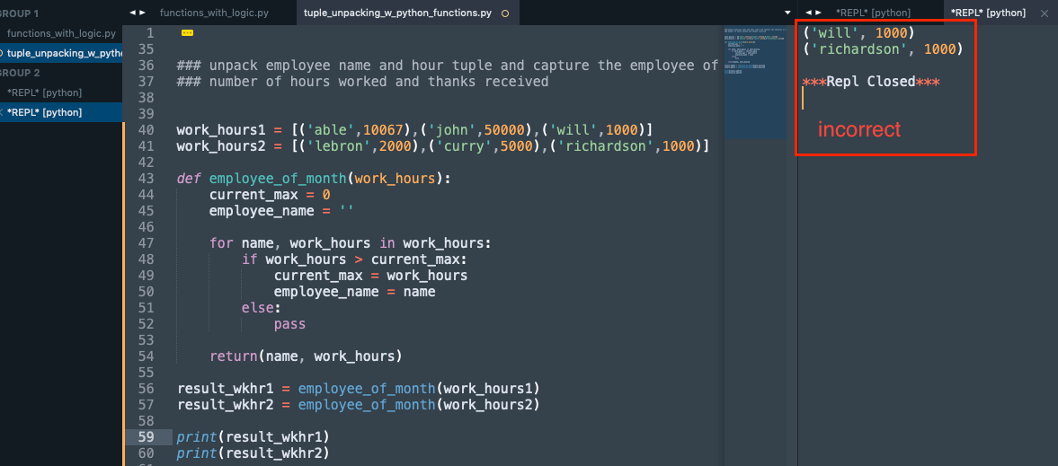Click the pass statement
The height and width of the screenshot is (466, 1058).
click(x=289, y=324)
